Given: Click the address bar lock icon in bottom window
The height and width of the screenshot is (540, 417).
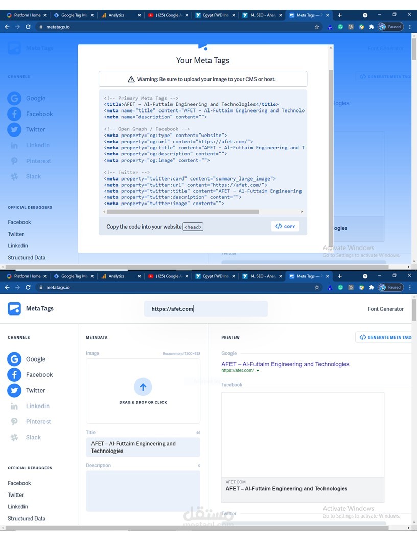Looking at the screenshot, I should [x=41, y=287].
